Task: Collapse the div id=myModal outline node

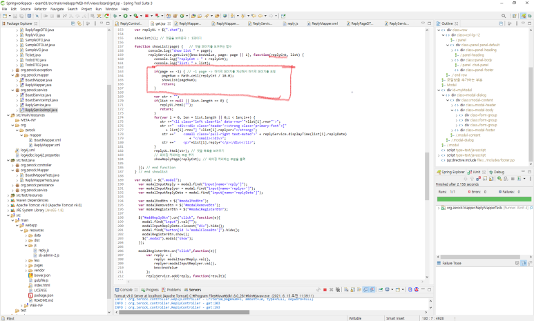Action: 439,90
